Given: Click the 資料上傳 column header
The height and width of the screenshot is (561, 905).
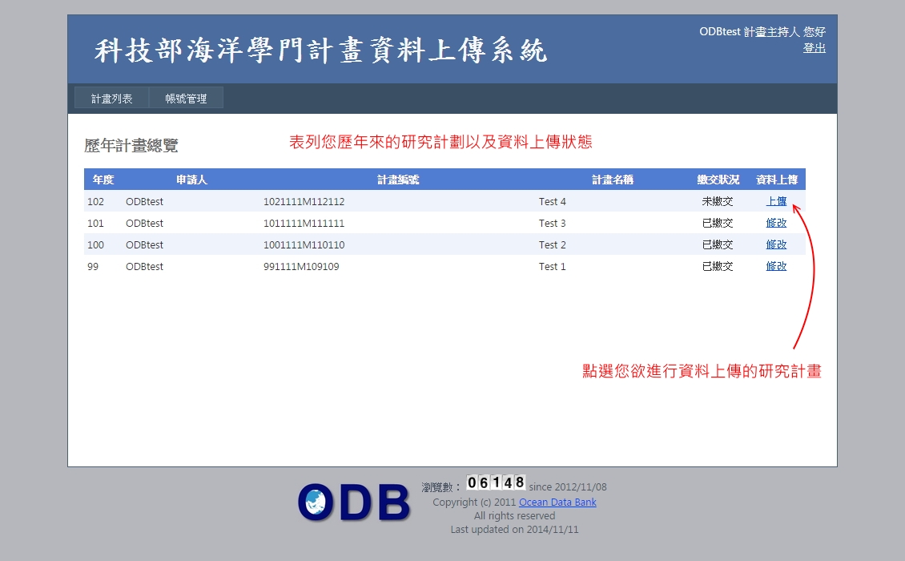Looking at the screenshot, I should click(777, 180).
